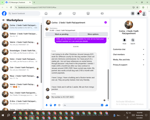The width and height of the screenshot is (150, 120).
Task: Open Chrome three-dot menu
Action: (147, 7)
